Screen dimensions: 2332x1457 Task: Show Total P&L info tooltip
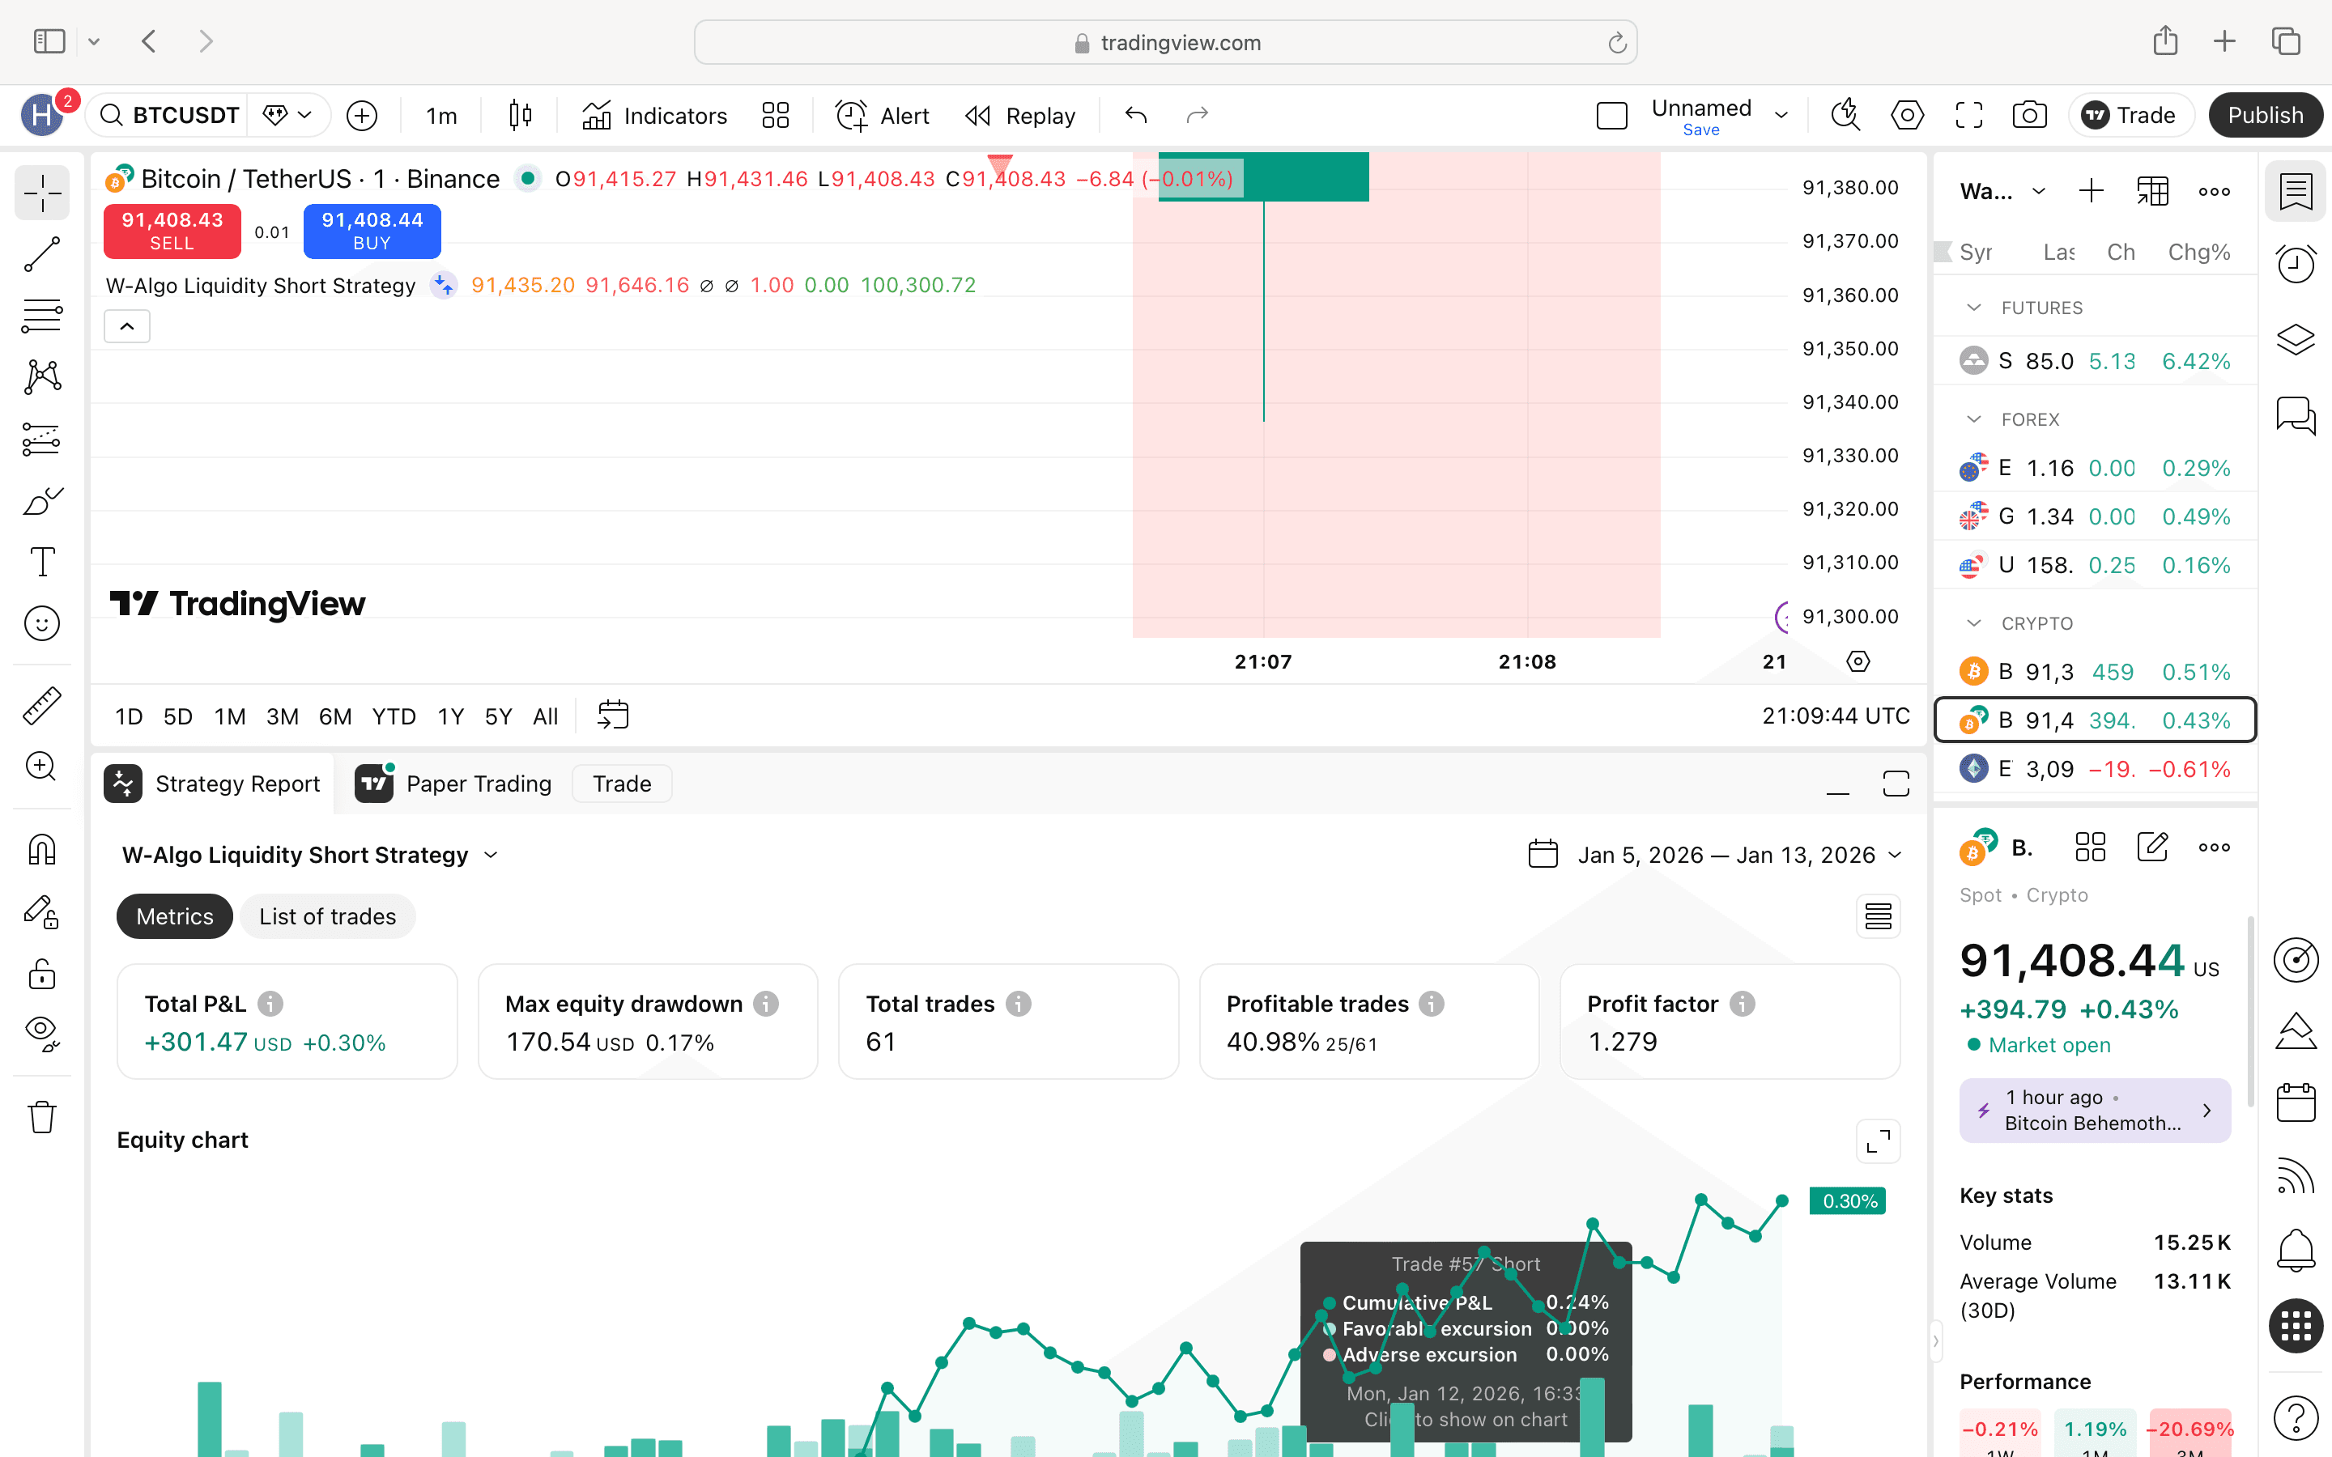click(x=270, y=1004)
